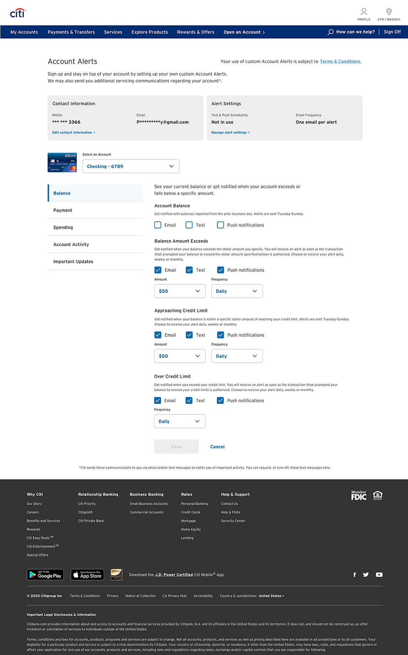Open the ATM / Branch locator icon
408x655 pixels.
[x=389, y=14]
